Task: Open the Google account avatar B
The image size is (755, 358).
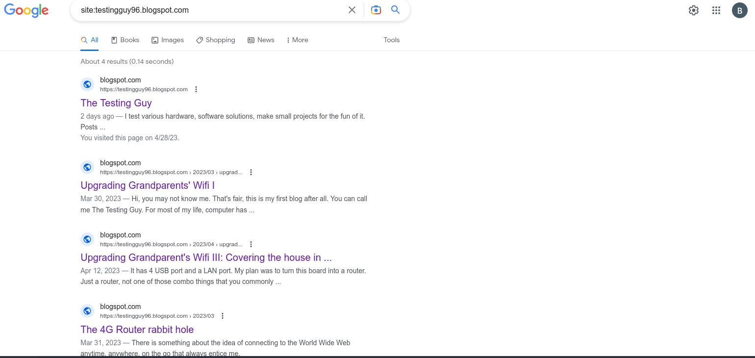Action: pos(740,10)
